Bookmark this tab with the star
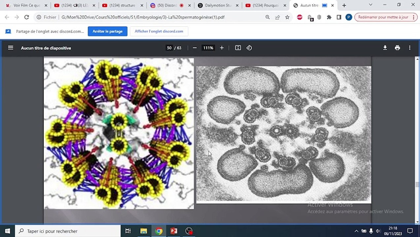Viewport: 420px width, 237px height. tap(287, 17)
